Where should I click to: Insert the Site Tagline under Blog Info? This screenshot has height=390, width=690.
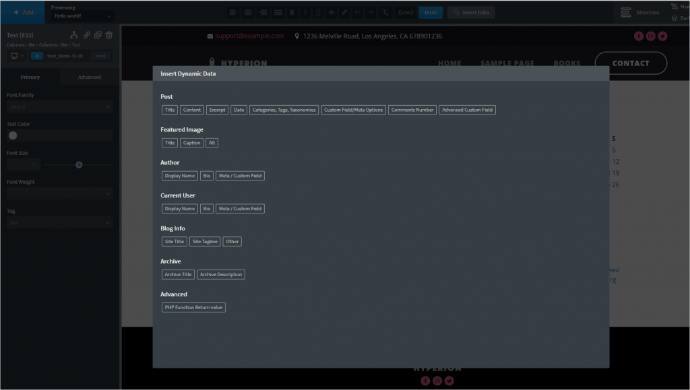coord(204,242)
